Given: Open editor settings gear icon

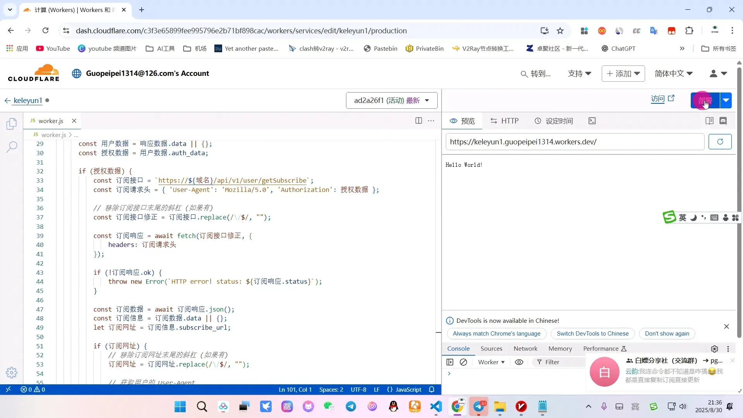Looking at the screenshot, I should click(12, 372).
